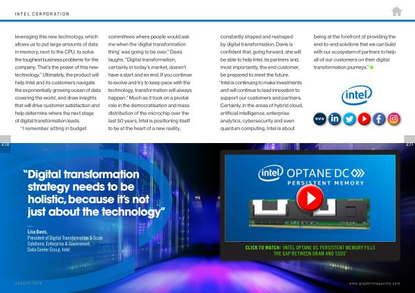Go to next page via right 271 tab
The image size is (415, 293).
409,144
